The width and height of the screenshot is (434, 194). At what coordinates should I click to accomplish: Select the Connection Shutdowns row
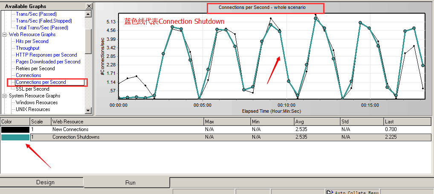click(x=216, y=137)
